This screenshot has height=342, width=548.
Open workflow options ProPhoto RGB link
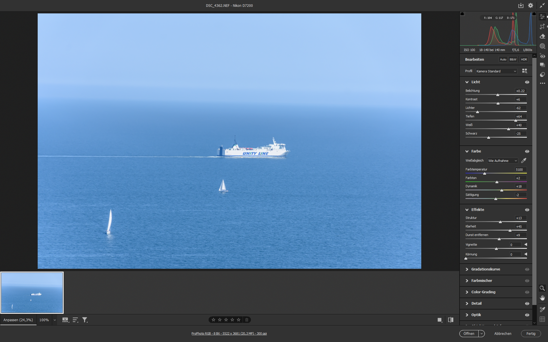click(x=229, y=333)
